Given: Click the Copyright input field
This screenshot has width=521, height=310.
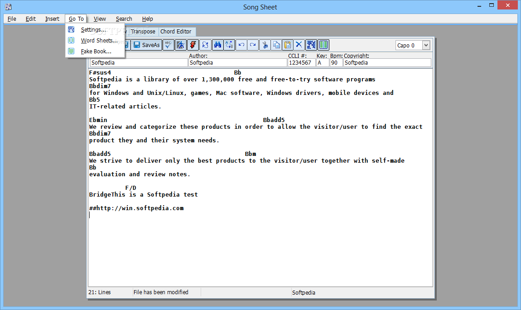Looking at the screenshot, I should pyautogui.click(x=387, y=63).
